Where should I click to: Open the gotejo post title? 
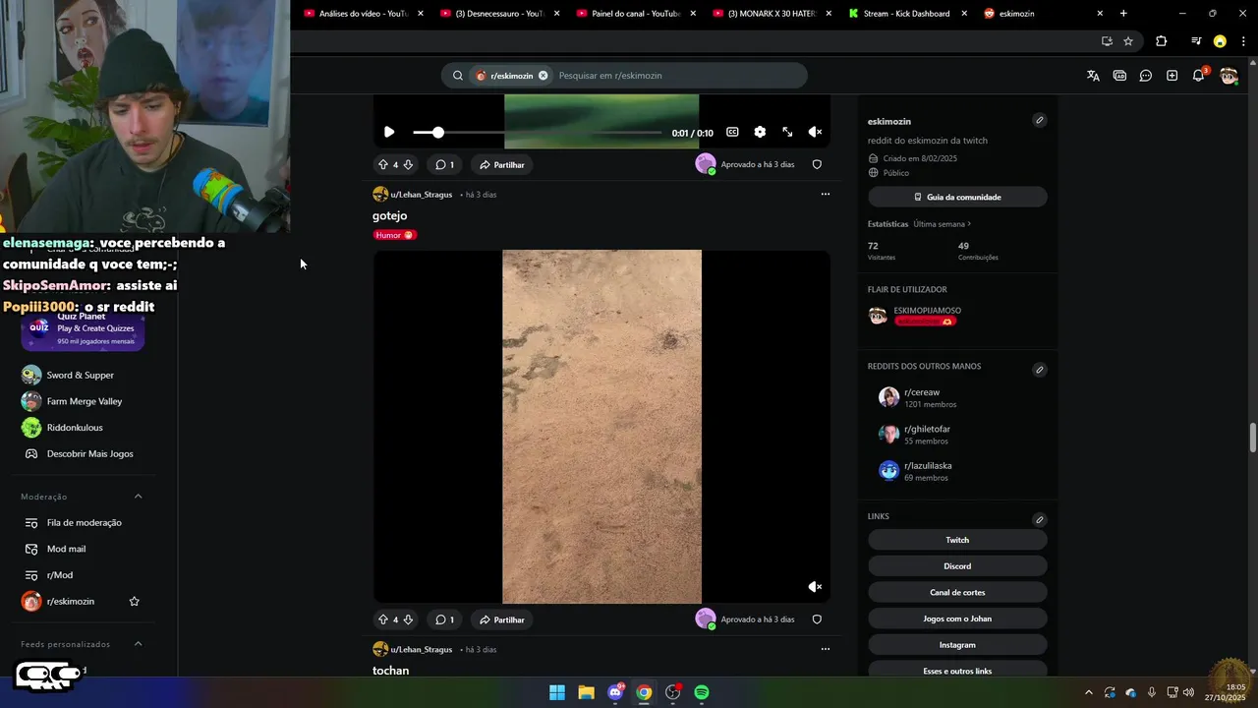point(389,215)
